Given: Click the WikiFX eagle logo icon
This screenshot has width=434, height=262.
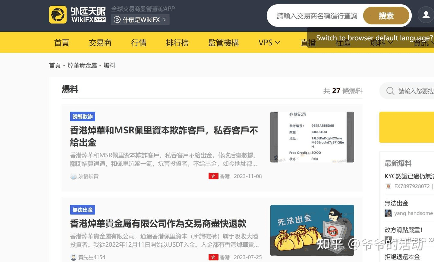Looking at the screenshot, I should point(58,15).
